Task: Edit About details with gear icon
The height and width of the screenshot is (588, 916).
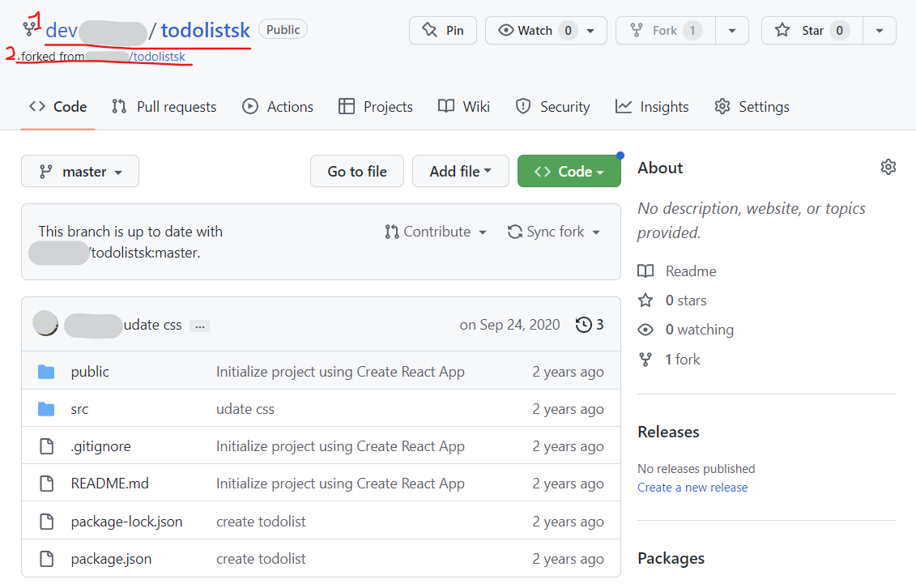Action: pyautogui.click(x=888, y=167)
